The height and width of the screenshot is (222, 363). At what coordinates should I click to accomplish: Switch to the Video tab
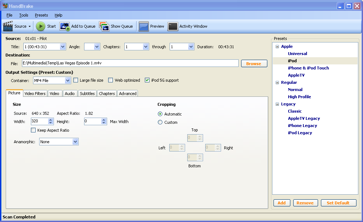[x=54, y=94]
